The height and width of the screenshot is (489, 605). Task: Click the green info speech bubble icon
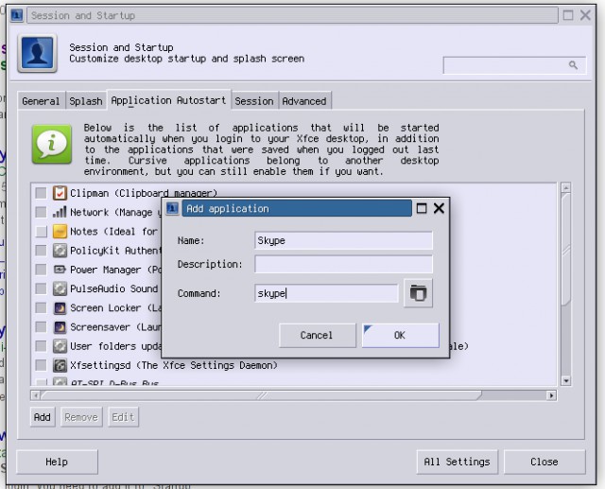coord(52,144)
